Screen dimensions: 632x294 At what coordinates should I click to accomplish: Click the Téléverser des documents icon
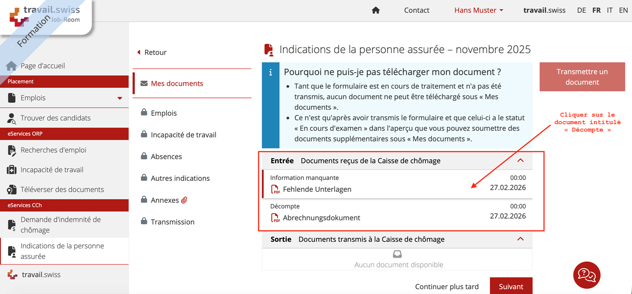click(11, 190)
